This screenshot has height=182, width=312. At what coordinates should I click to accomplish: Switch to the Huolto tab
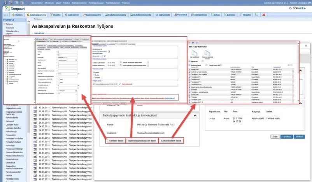pyautogui.click(x=55, y=15)
